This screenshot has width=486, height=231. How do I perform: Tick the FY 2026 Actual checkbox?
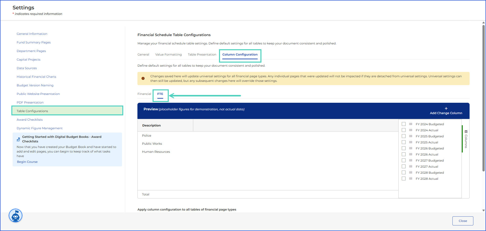click(x=404, y=154)
